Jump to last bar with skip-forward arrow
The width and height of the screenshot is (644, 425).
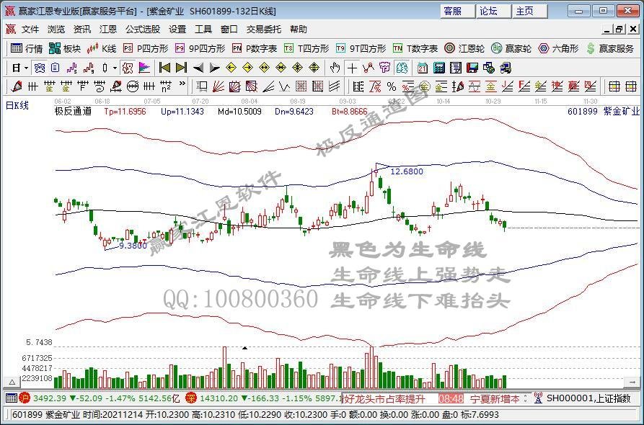point(181,68)
